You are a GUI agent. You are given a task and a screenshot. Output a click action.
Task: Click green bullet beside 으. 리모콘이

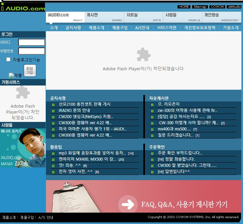point(152,105)
